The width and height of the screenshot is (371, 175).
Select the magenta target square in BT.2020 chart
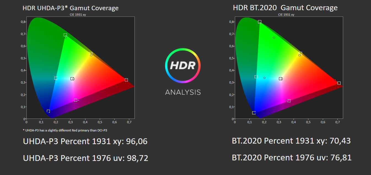289,101
